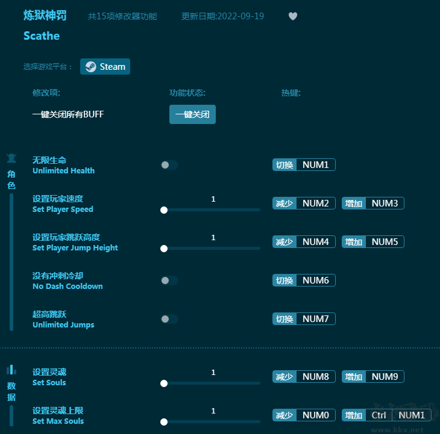Click the Set Max Souls label
Viewport: 440px width, 434px height.
coord(58,421)
